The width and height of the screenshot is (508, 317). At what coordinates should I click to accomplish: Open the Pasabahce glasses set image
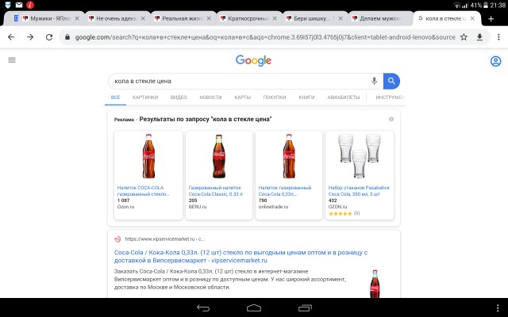tap(360, 156)
